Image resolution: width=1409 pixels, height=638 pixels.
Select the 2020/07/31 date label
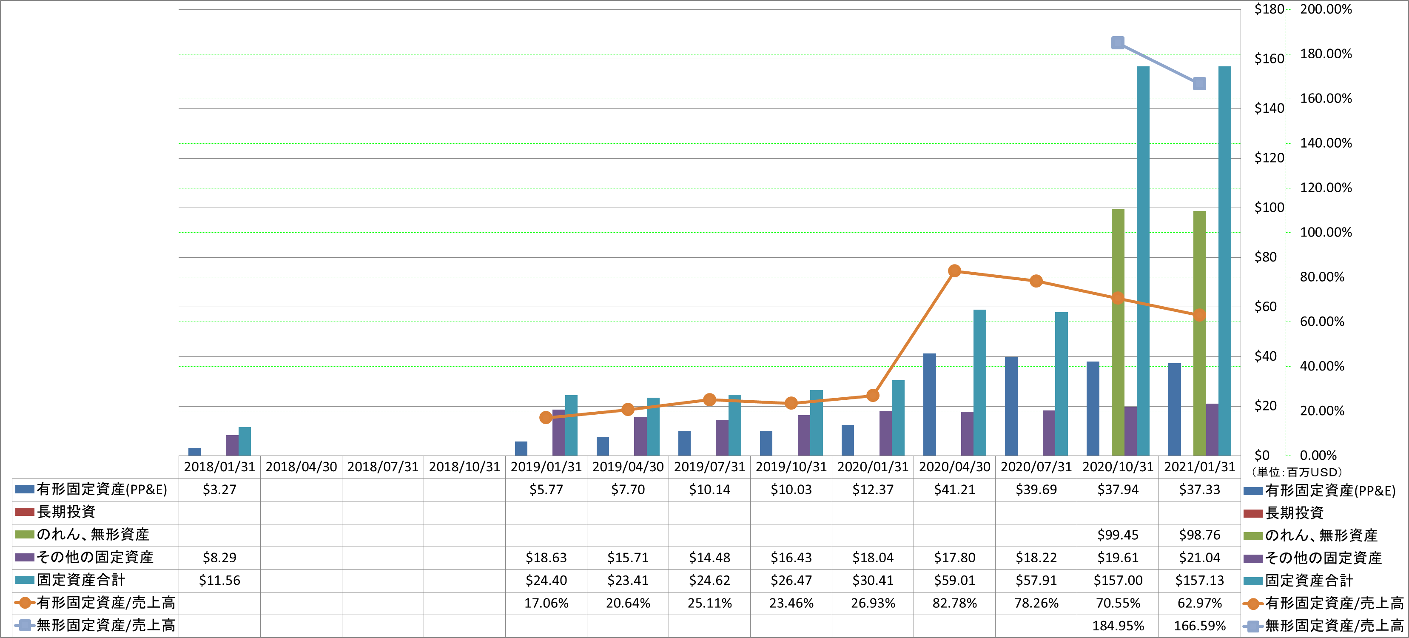pyautogui.click(x=1036, y=467)
